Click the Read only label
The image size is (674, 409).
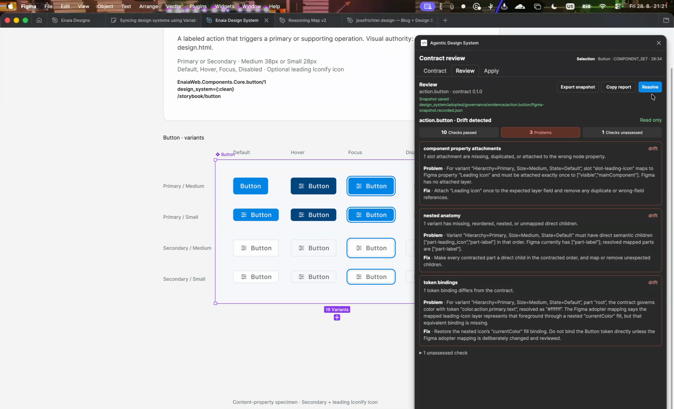[x=651, y=120]
